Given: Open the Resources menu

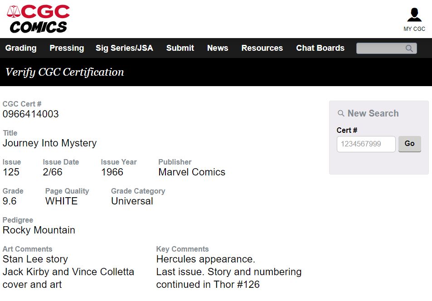Looking at the screenshot, I should [x=262, y=48].
